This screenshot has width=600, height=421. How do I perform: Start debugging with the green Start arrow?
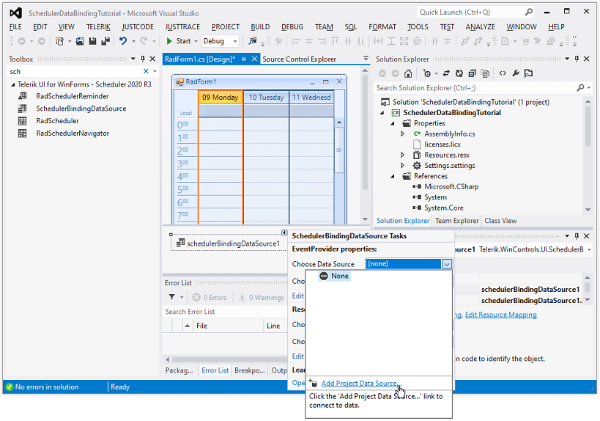click(x=169, y=41)
